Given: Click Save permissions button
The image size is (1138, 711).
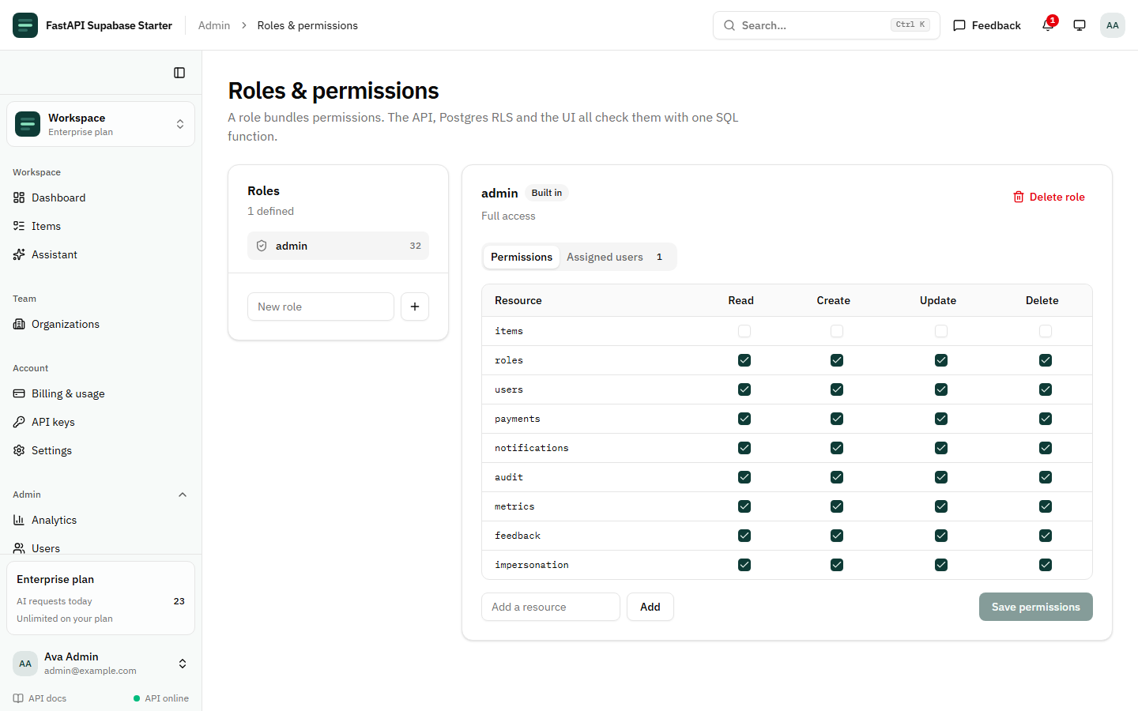Looking at the screenshot, I should click(x=1036, y=607).
